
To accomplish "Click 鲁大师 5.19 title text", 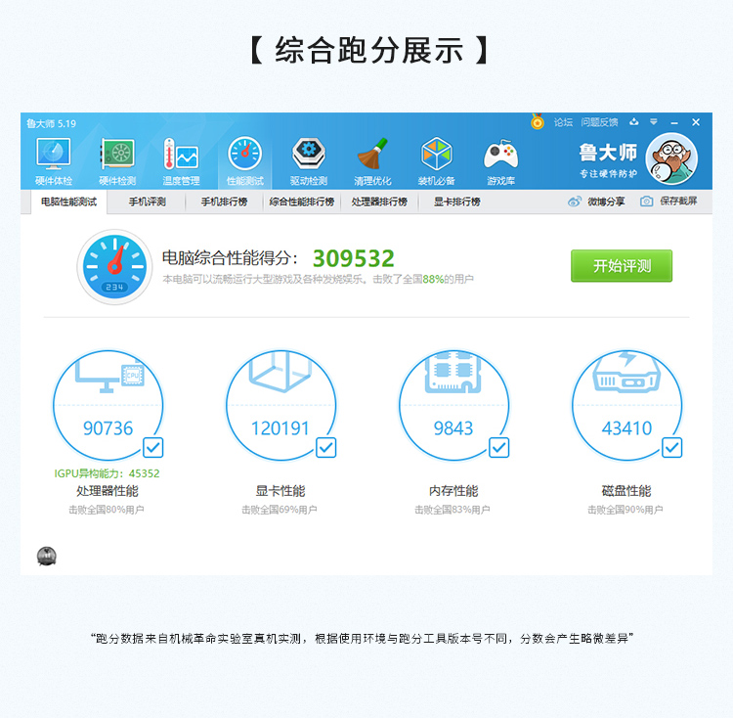I will [52, 123].
